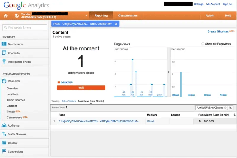Switch view to Active Visitors
This screenshot has width=237, height=158.
(x=68, y=101)
